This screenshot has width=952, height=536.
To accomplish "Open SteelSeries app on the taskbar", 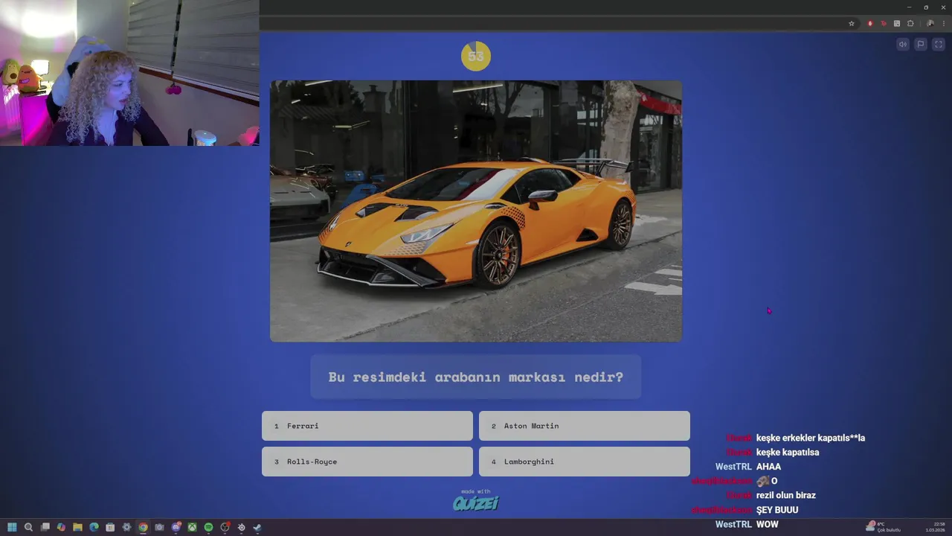I will point(241,527).
